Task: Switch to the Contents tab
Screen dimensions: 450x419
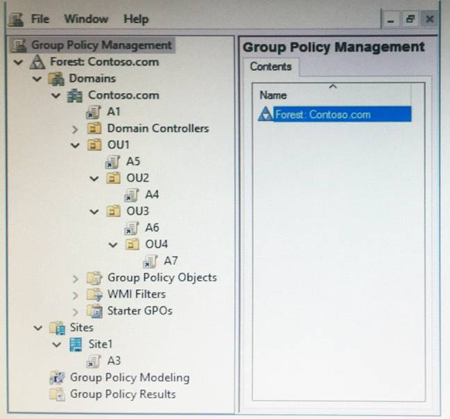Action: (x=270, y=67)
